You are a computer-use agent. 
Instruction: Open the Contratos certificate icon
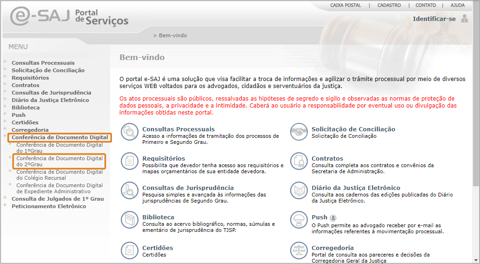(x=299, y=161)
